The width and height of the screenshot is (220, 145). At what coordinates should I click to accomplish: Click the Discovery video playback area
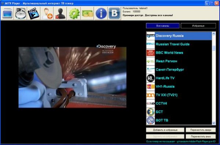(x=72, y=77)
